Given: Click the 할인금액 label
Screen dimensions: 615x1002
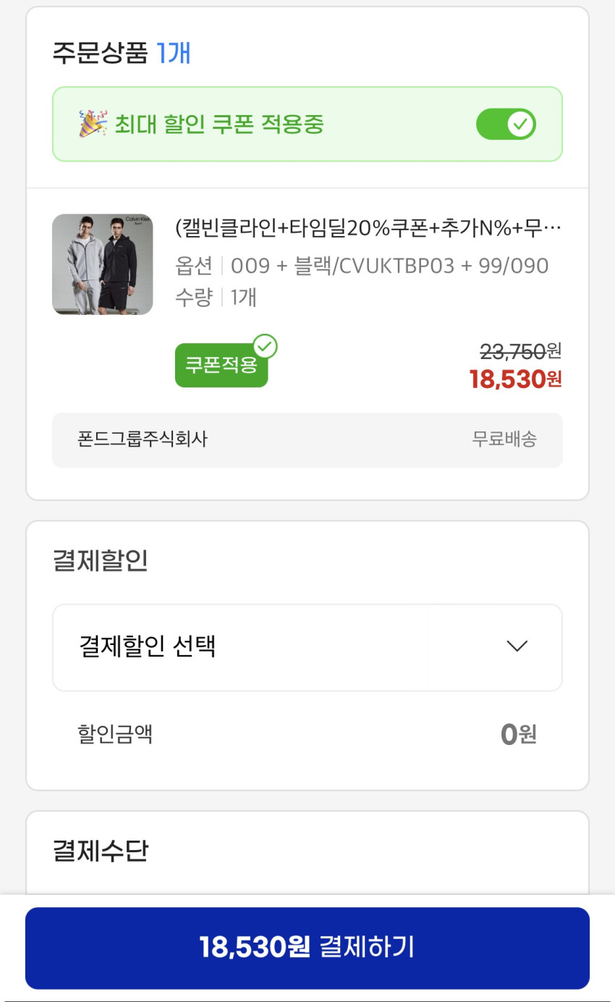Looking at the screenshot, I should (x=115, y=735).
